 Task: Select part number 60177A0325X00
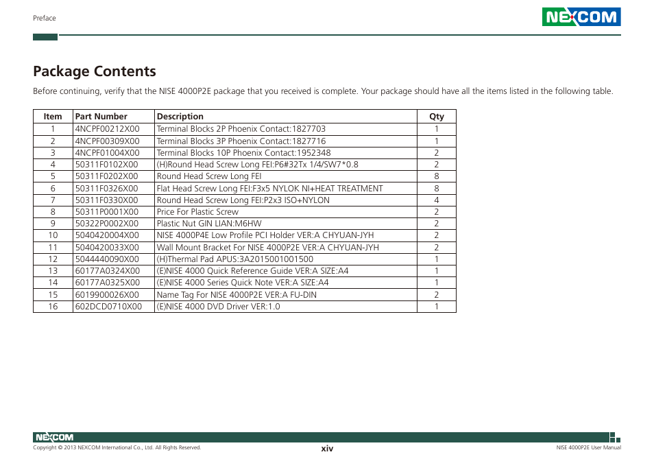coord(108,283)
